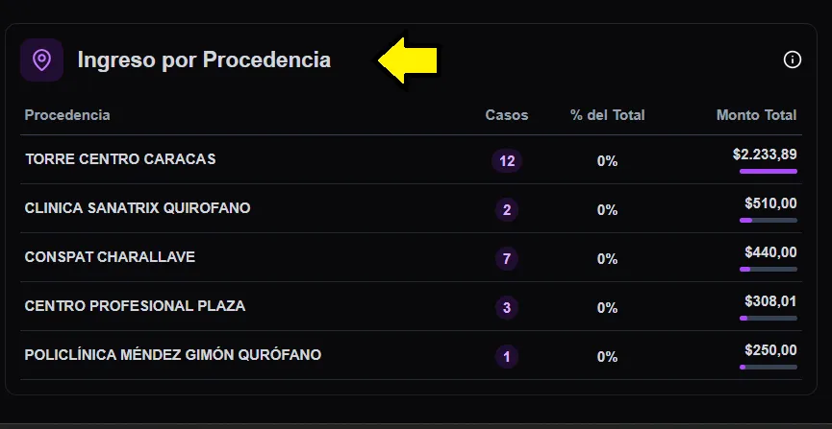Click the % del Total header

coord(607,115)
